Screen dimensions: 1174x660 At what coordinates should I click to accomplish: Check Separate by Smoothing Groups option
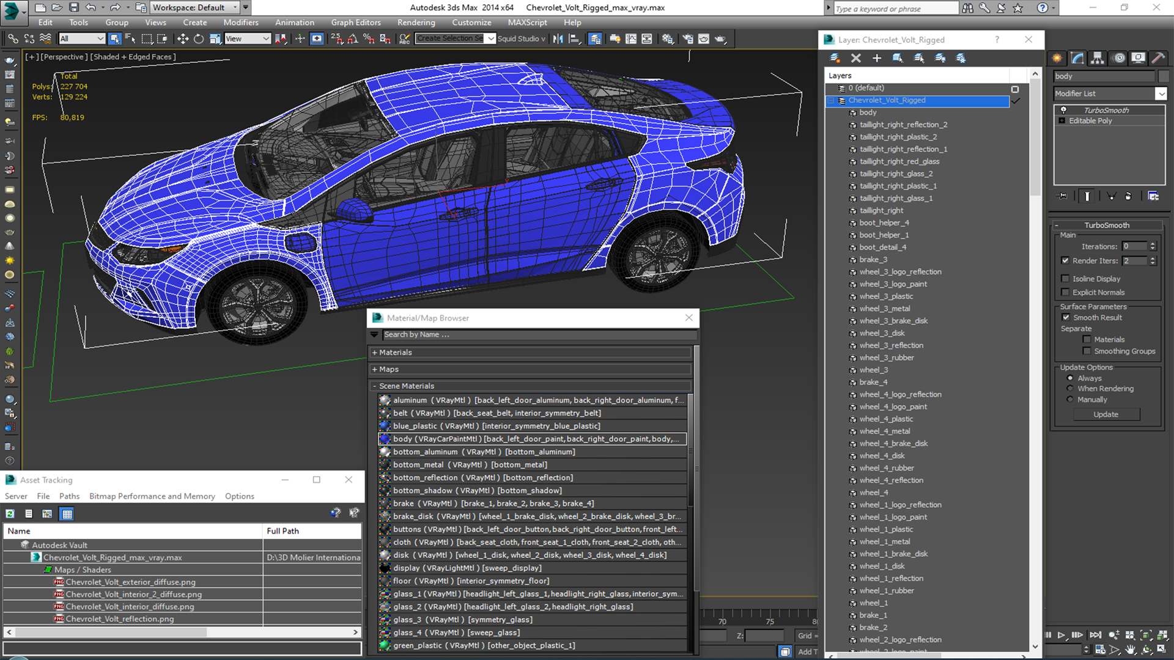click(1087, 351)
